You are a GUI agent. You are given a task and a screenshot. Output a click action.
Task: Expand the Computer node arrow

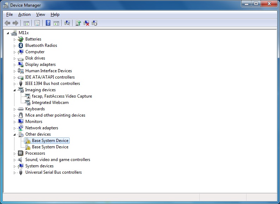click(14, 52)
